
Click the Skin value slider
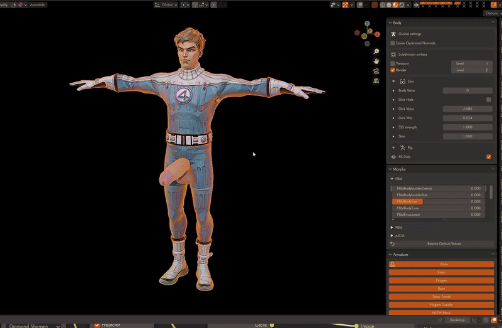pos(467,136)
